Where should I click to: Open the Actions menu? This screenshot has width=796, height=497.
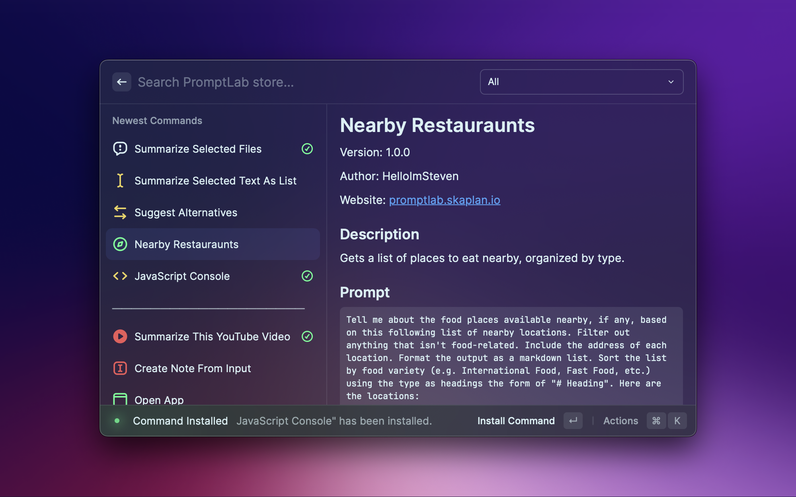point(620,421)
